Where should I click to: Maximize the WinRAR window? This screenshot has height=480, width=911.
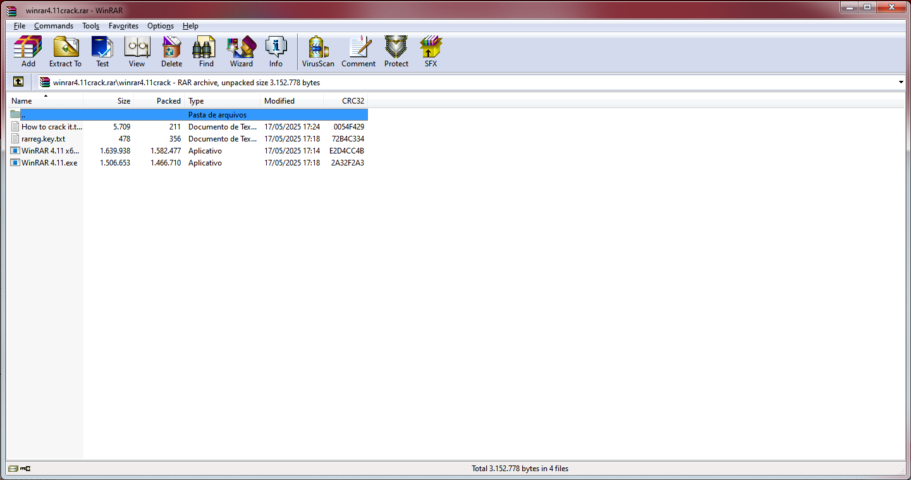pos(867,7)
